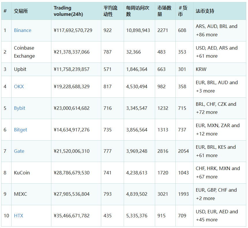Click Binance weekly visits 10,898,943
Image resolution: width=248 pixels, height=228 pixels.
[138, 30]
